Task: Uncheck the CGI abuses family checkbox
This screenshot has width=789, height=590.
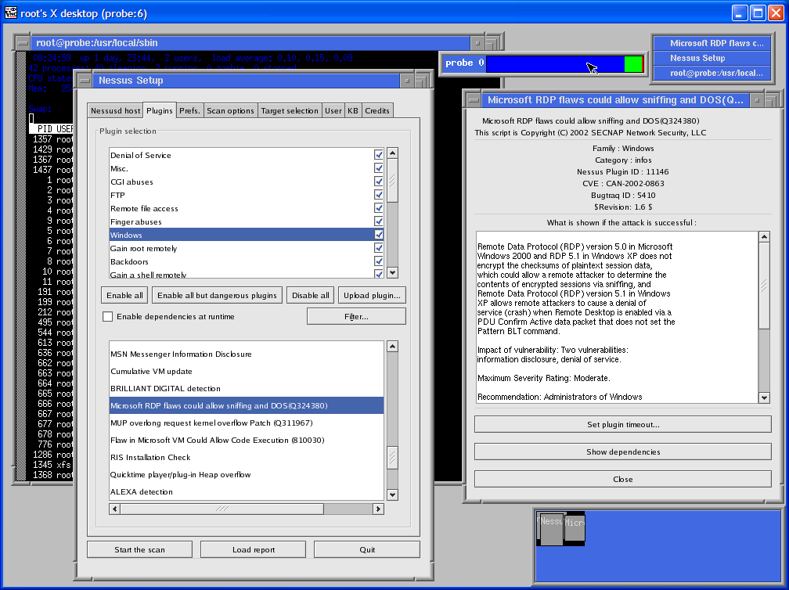Action: click(378, 182)
